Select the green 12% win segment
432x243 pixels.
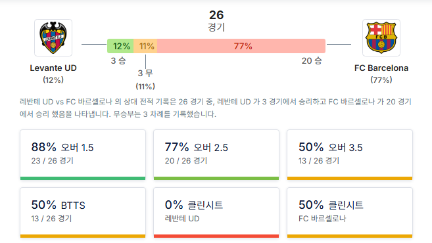pos(120,46)
